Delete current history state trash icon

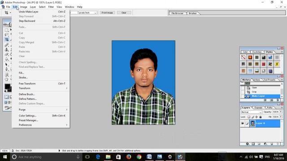(x=278, y=100)
